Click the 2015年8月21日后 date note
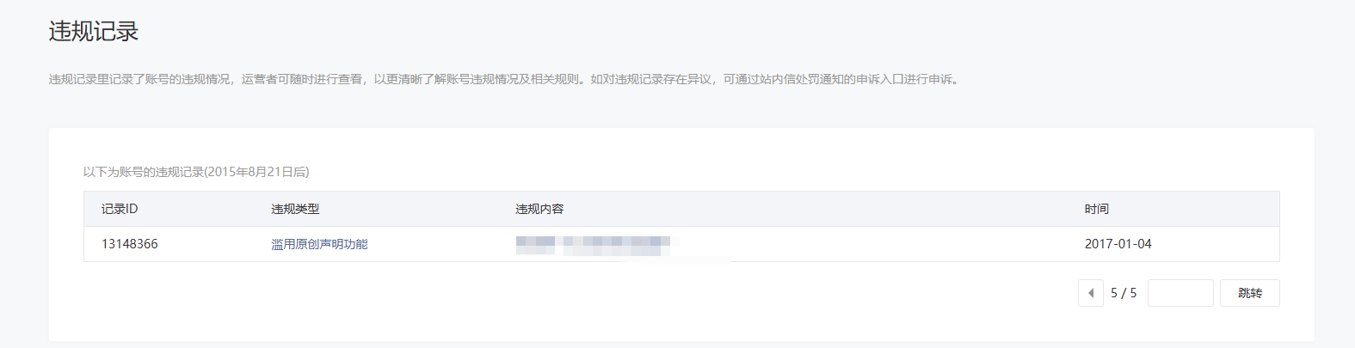 [x=257, y=172]
